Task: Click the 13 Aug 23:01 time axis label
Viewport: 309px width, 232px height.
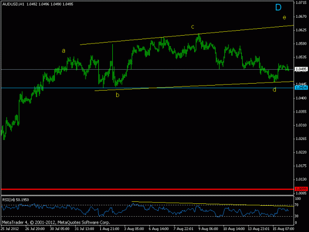Action: [259, 229]
